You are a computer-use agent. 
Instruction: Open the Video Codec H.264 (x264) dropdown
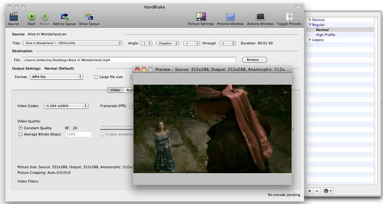[x=66, y=106]
